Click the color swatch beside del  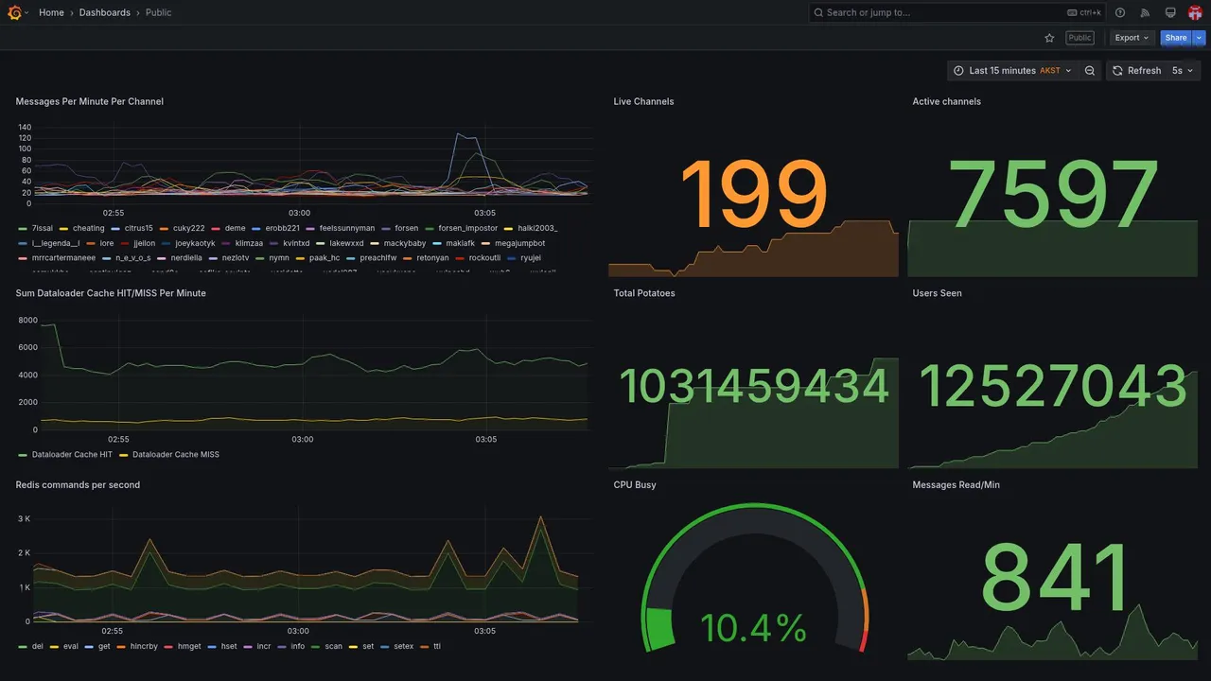click(22, 647)
